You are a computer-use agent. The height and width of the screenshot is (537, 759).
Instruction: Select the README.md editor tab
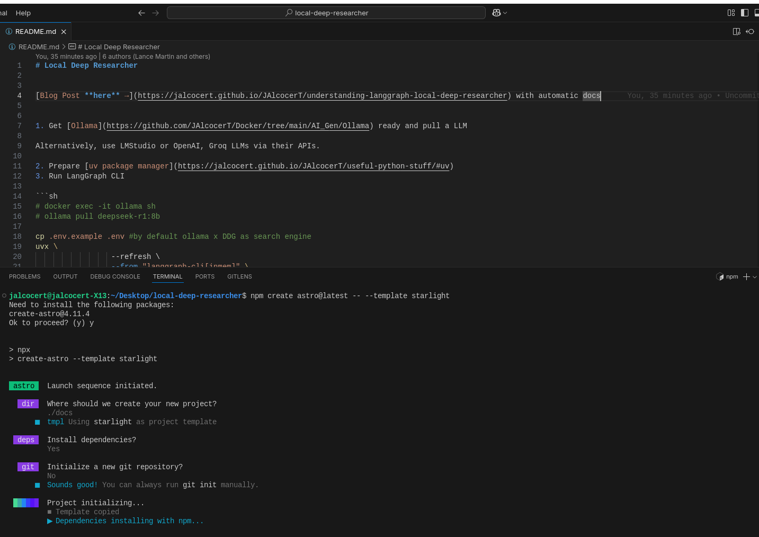(x=35, y=32)
